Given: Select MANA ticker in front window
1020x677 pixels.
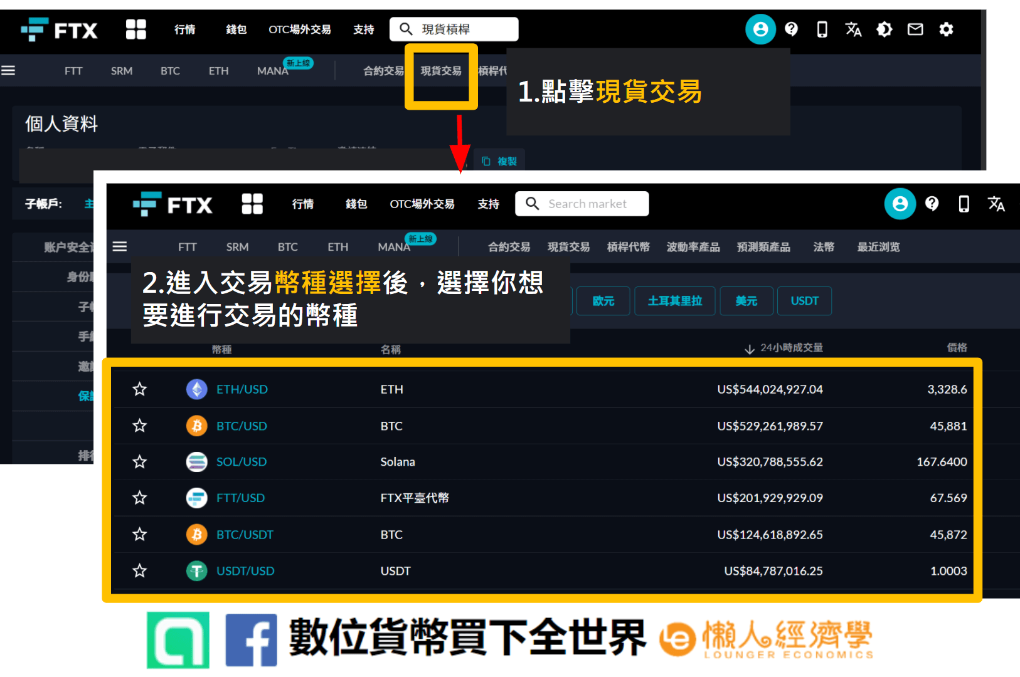Looking at the screenshot, I should click(x=394, y=247).
